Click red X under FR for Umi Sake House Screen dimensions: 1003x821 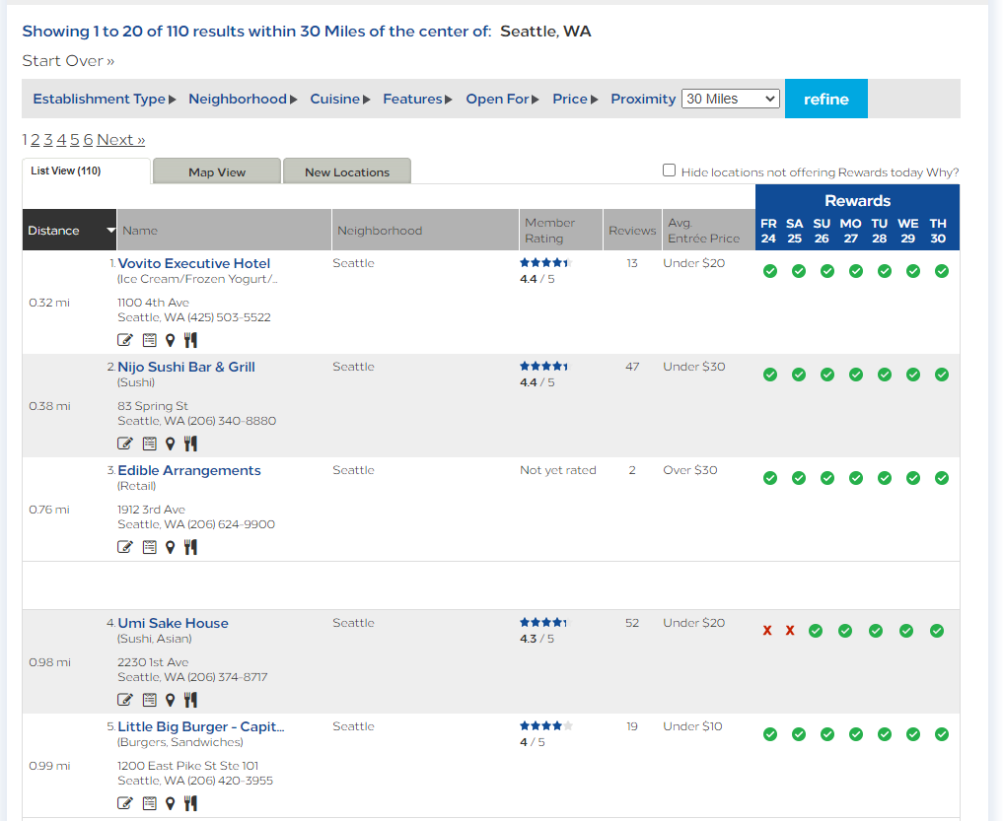click(767, 631)
